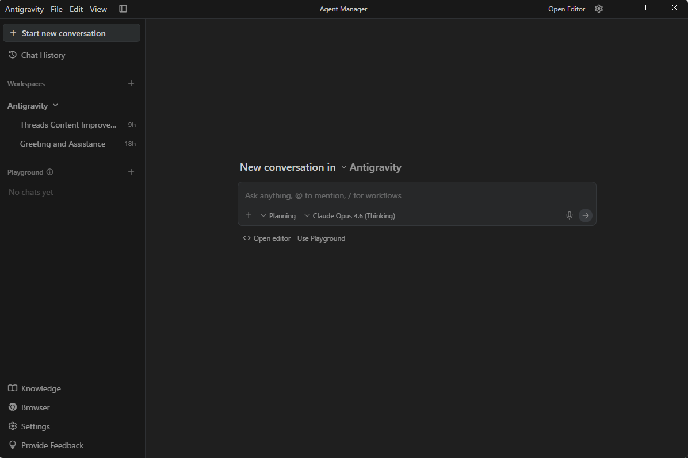The height and width of the screenshot is (458, 688).
Task: Open Chat History
Action: [43, 55]
